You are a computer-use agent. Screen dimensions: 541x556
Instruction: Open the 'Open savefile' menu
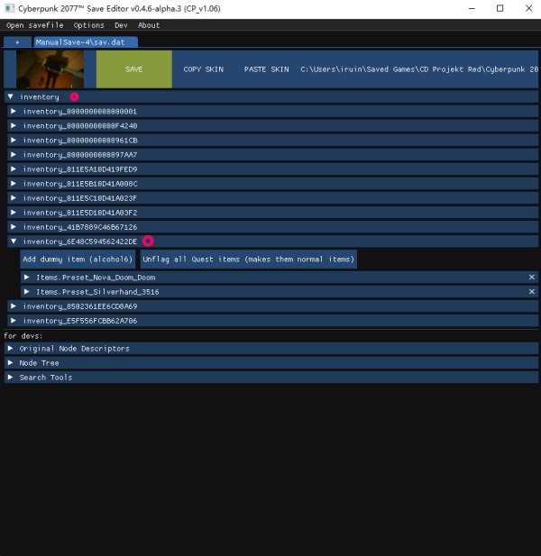(x=34, y=25)
